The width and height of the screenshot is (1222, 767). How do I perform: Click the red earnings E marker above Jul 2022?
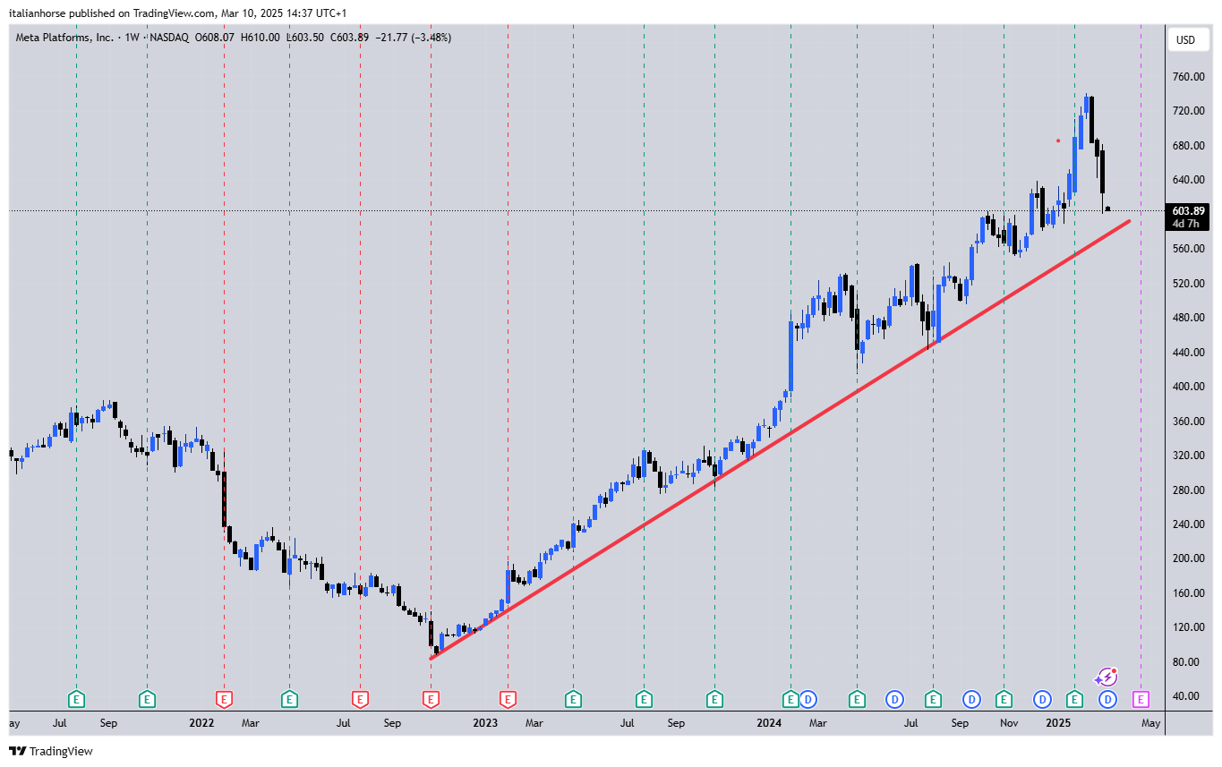tap(360, 698)
